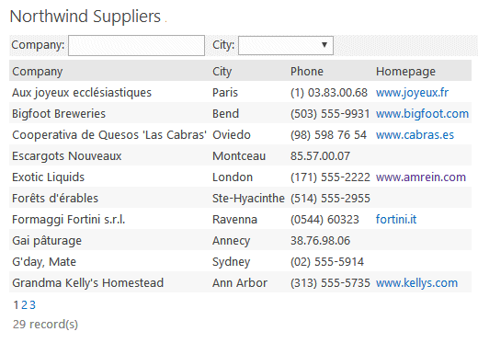This screenshot has width=478, height=343.
Task: Click the Homepage column header
Action: click(405, 72)
